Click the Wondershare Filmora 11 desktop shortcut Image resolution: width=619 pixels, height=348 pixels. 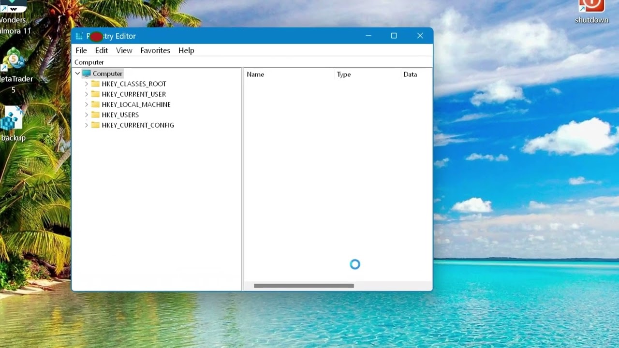pyautogui.click(x=14, y=17)
